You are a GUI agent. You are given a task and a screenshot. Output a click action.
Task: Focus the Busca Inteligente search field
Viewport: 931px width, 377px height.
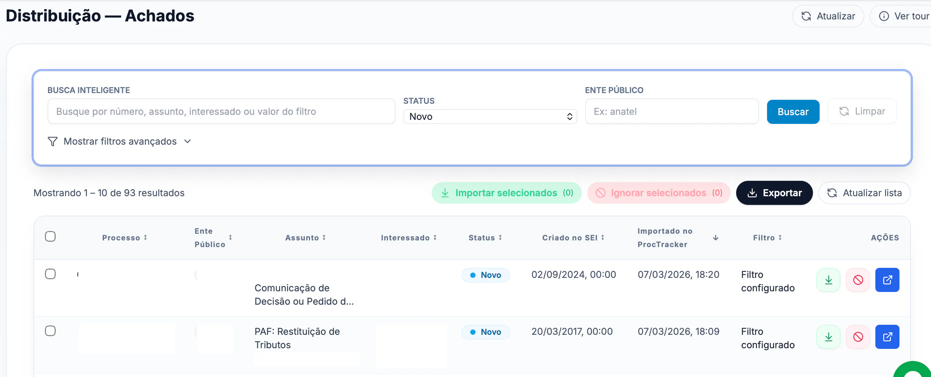(221, 111)
